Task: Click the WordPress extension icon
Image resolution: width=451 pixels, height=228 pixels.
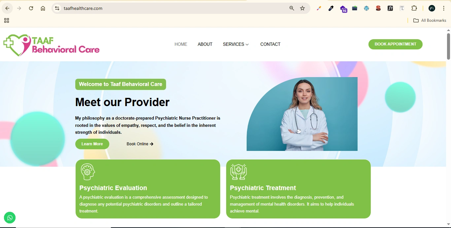Action: point(366,8)
